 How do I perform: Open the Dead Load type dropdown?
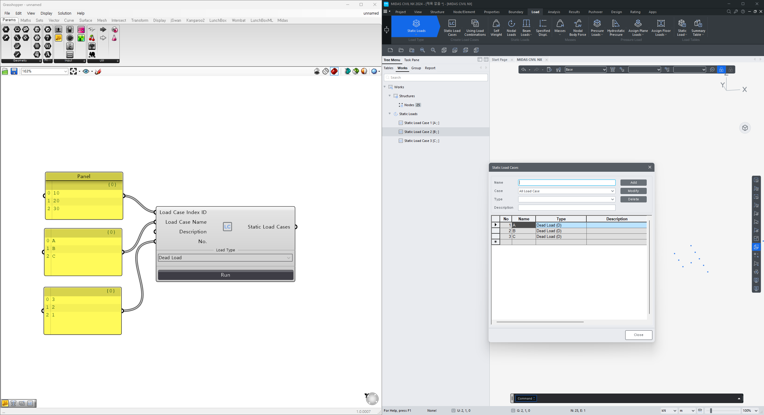click(225, 258)
